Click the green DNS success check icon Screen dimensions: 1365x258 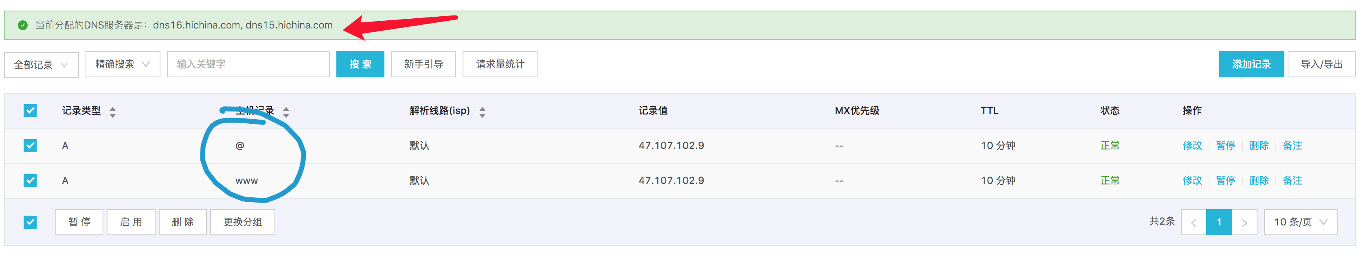(23, 25)
